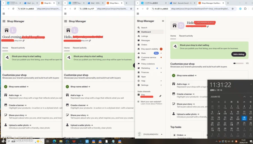Open Share your story in left window
Viewport: 253px width, 144px height.
tap(18, 115)
